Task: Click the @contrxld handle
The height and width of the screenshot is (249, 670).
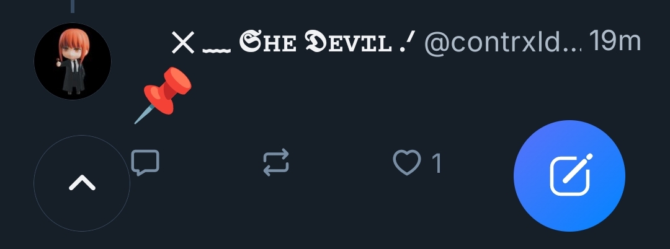Action: click(504, 43)
